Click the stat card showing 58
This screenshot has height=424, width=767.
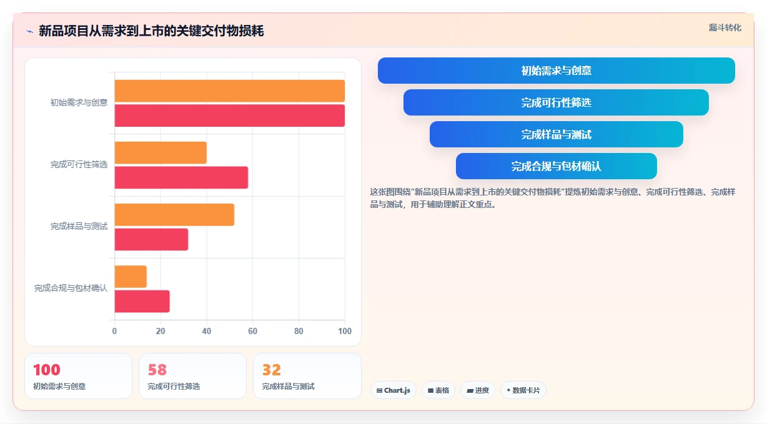click(x=192, y=376)
